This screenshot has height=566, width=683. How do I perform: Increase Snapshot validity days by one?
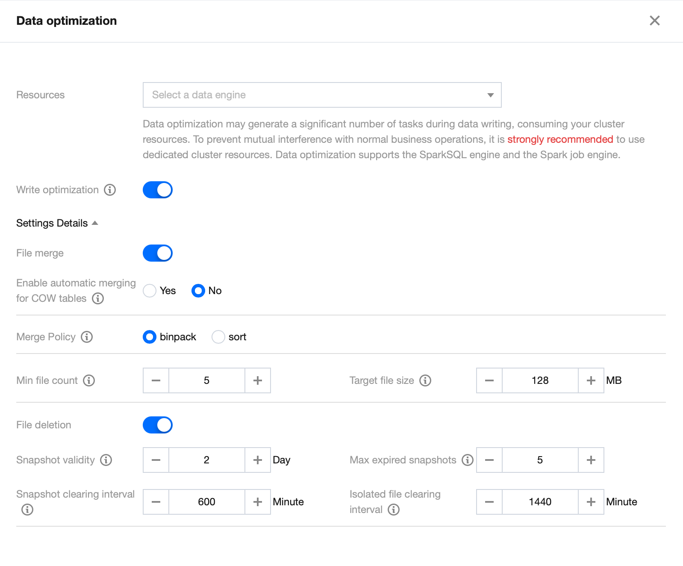[x=258, y=460]
